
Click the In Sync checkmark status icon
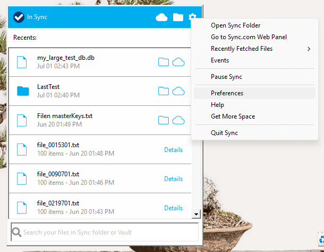coord(19,17)
